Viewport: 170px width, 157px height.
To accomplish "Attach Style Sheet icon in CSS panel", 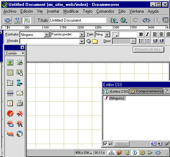I will coord(153,143).
